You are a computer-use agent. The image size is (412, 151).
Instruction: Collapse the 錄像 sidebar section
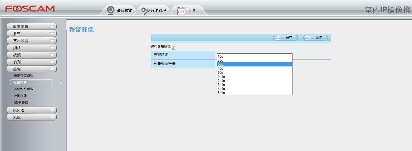tap(32, 69)
